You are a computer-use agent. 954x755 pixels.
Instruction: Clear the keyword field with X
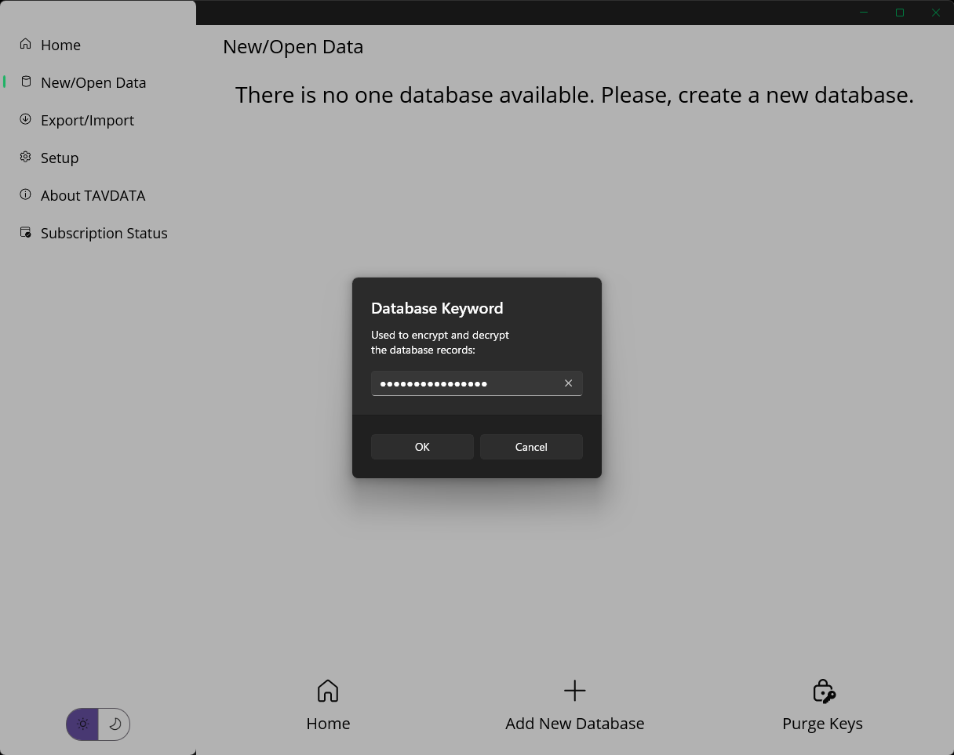pyautogui.click(x=568, y=383)
